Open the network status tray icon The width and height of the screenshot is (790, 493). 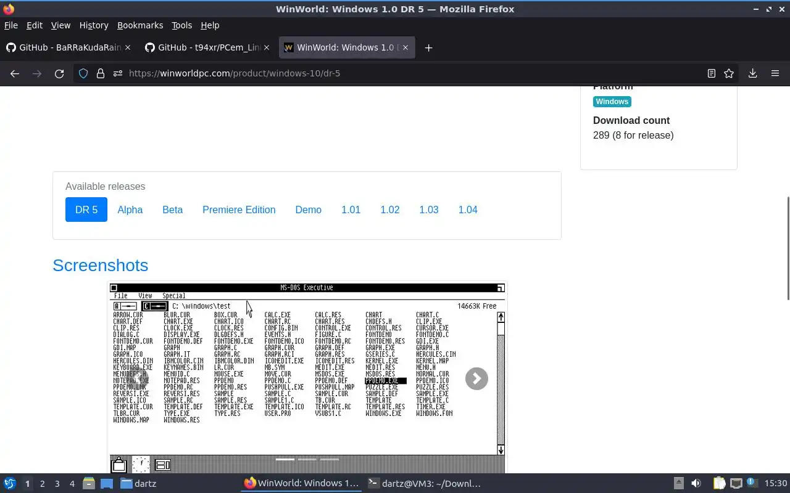(736, 484)
